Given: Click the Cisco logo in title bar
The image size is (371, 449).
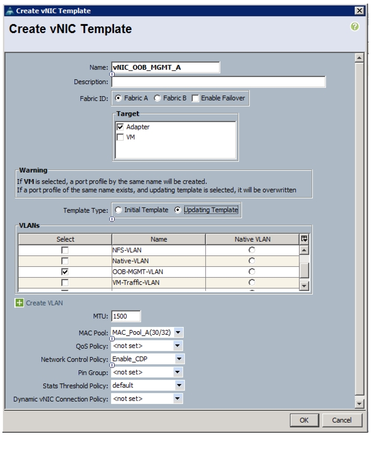Looking at the screenshot, I should pyautogui.click(x=10, y=11).
